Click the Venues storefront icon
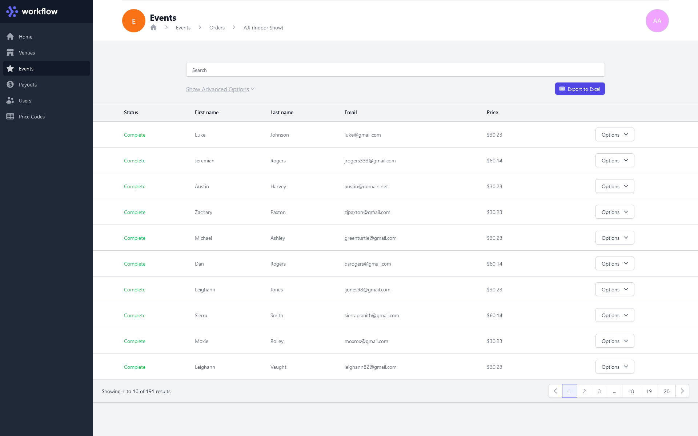698x436 pixels. (x=10, y=53)
